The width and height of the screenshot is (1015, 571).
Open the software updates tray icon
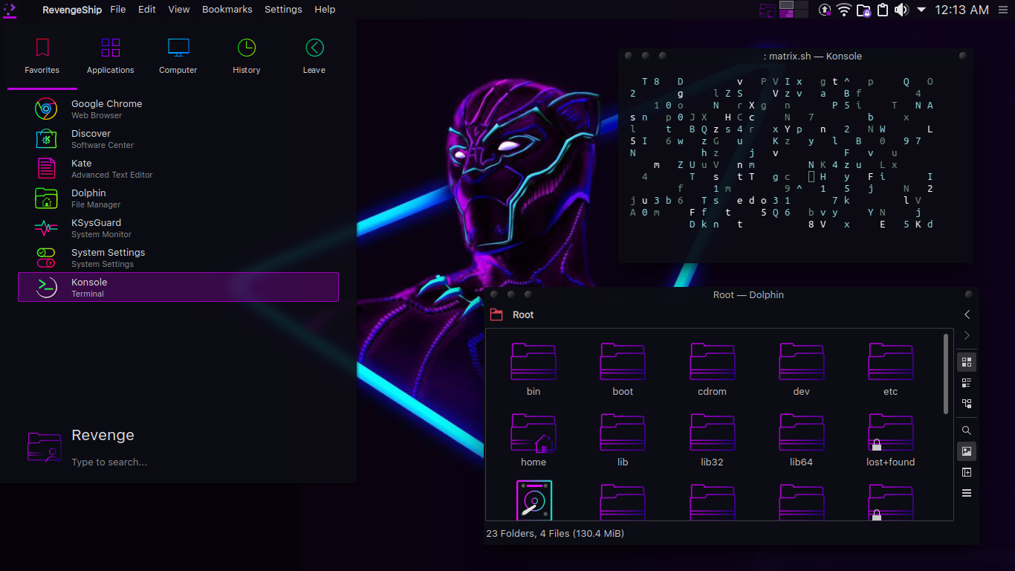tap(825, 10)
